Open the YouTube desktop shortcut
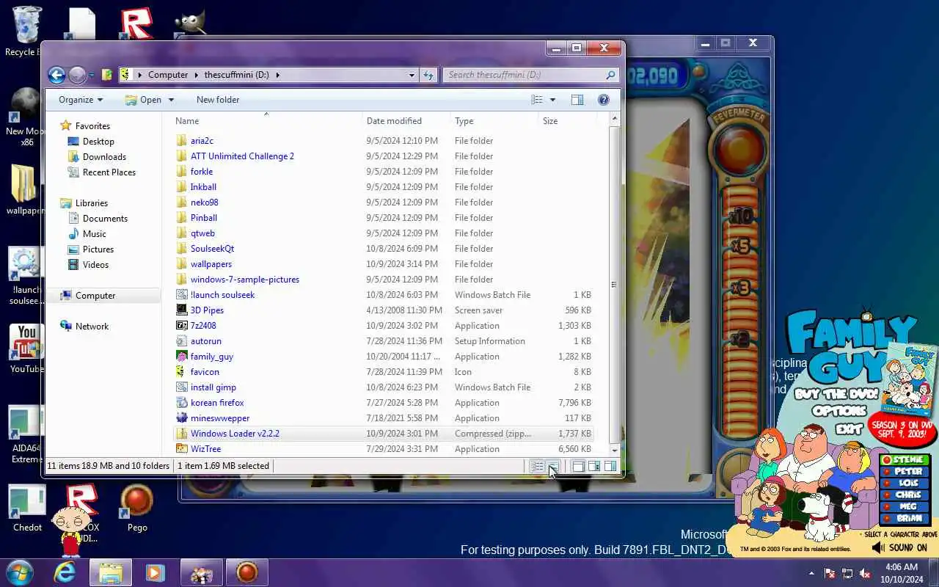This screenshot has height=587, width=939. pos(27,349)
